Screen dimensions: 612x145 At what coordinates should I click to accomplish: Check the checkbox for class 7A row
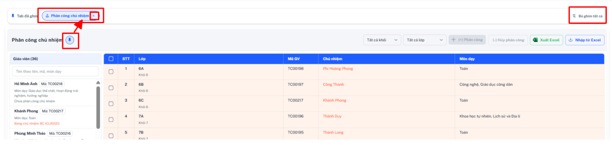[111, 120]
